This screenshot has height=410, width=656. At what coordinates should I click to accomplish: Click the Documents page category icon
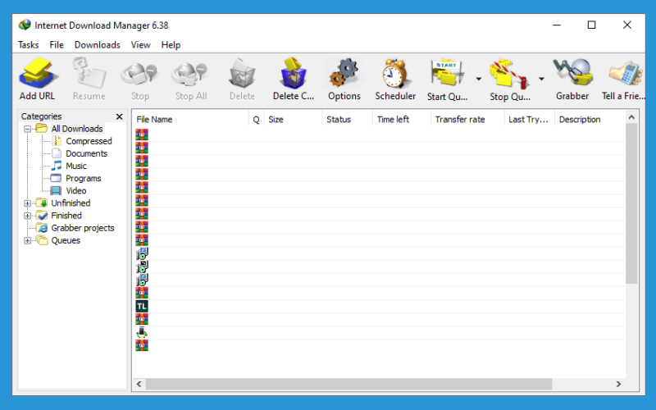point(57,153)
